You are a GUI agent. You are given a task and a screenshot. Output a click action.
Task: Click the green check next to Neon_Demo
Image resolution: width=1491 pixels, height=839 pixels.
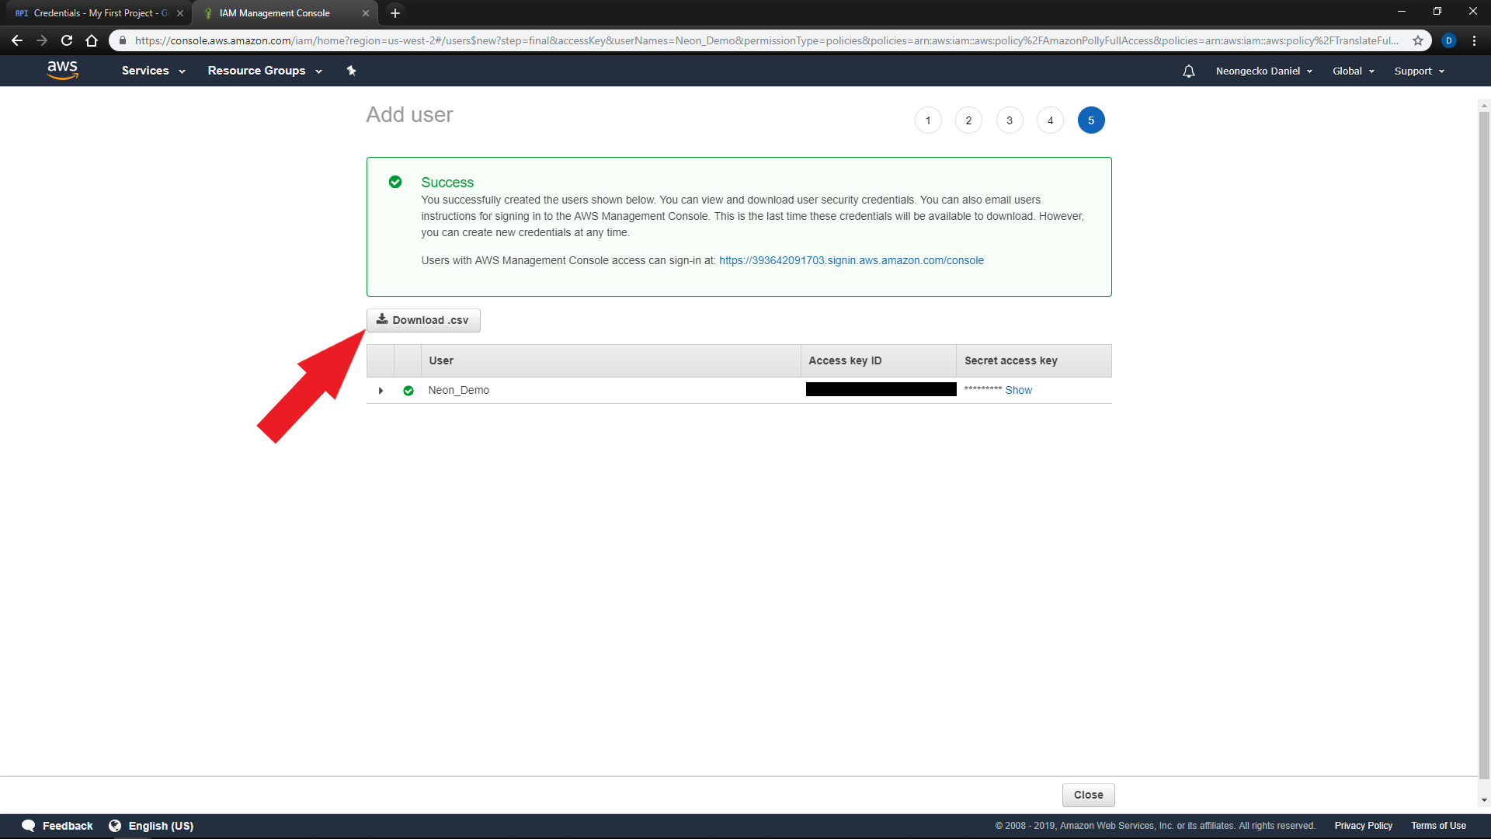click(408, 391)
